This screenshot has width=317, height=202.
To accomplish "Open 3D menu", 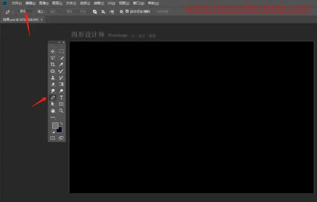I will [111, 3].
